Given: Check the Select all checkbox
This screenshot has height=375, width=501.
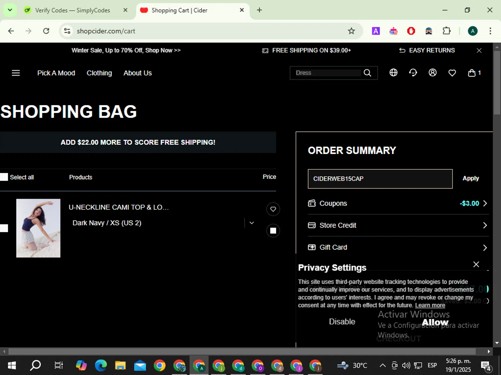Looking at the screenshot, I should coord(4,177).
